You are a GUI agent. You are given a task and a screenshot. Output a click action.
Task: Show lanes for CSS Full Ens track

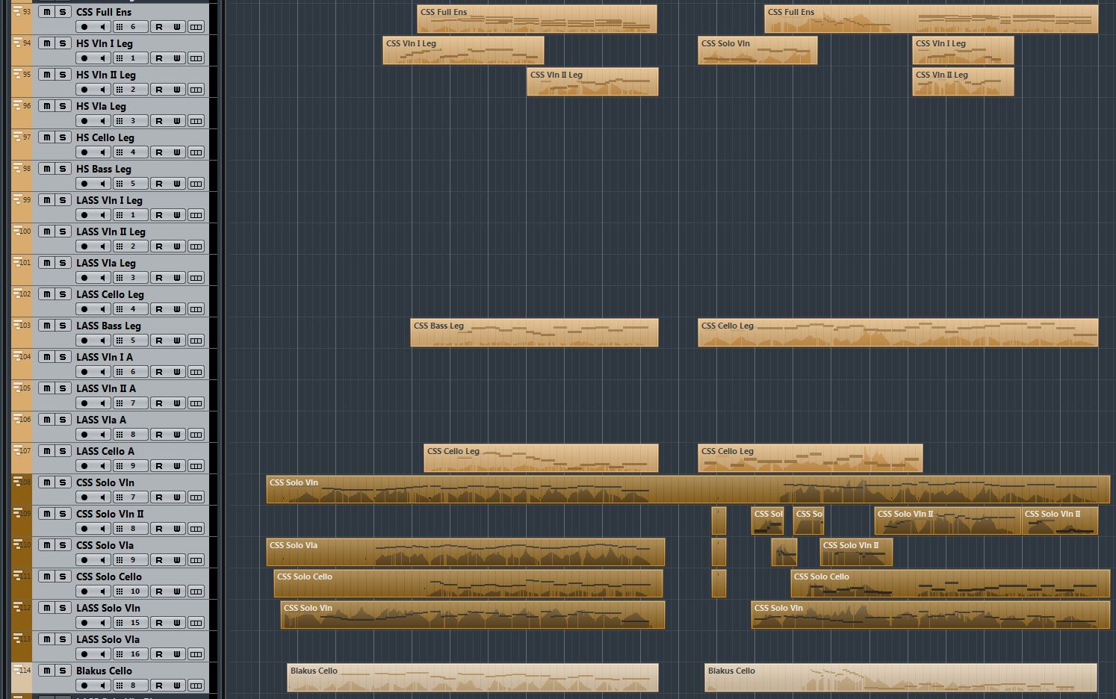(196, 27)
